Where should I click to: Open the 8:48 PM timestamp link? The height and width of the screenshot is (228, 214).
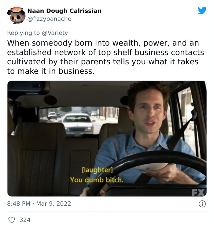point(19,204)
